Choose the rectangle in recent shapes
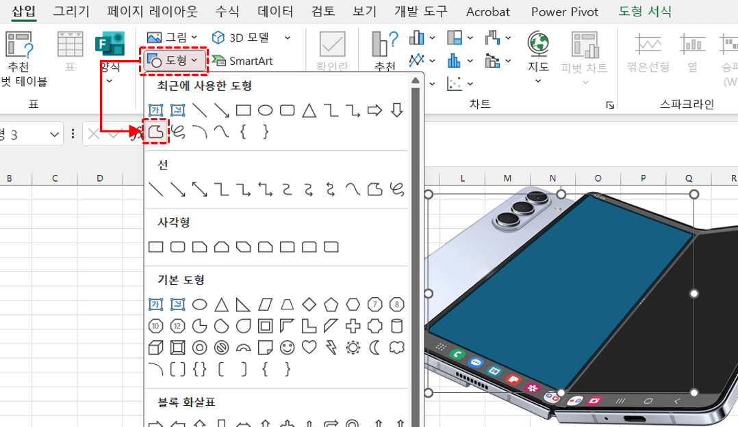 click(243, 111)
